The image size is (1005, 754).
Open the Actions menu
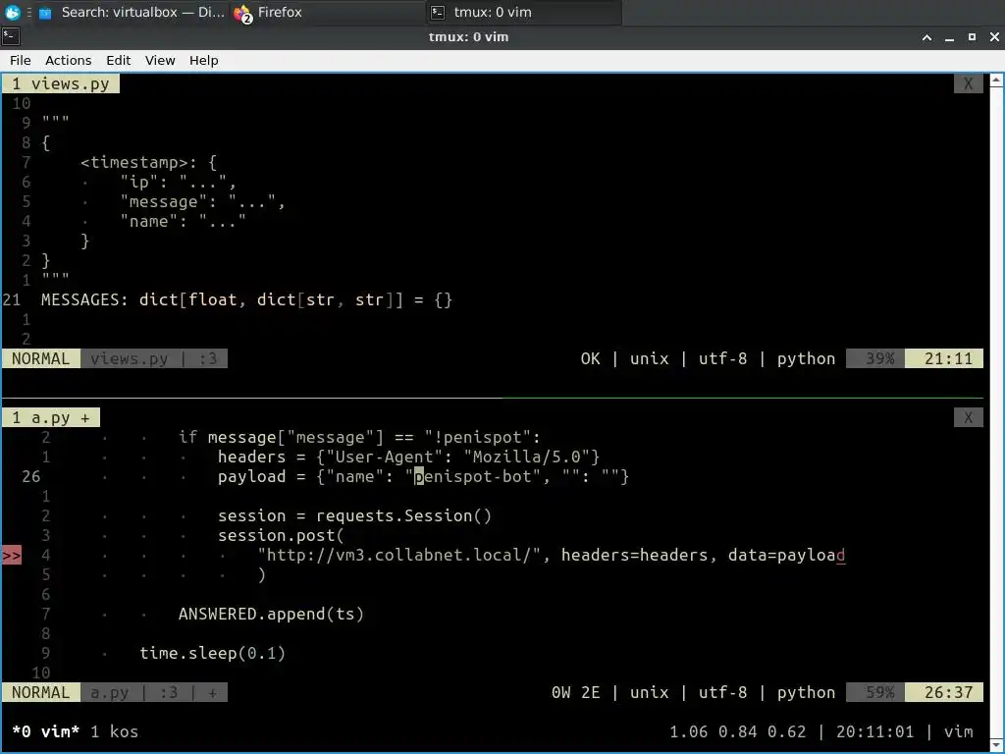(x=68, y=60)
